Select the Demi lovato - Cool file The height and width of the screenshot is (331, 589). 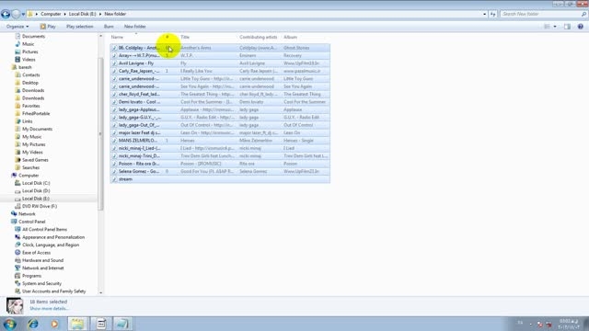(220, 102)
